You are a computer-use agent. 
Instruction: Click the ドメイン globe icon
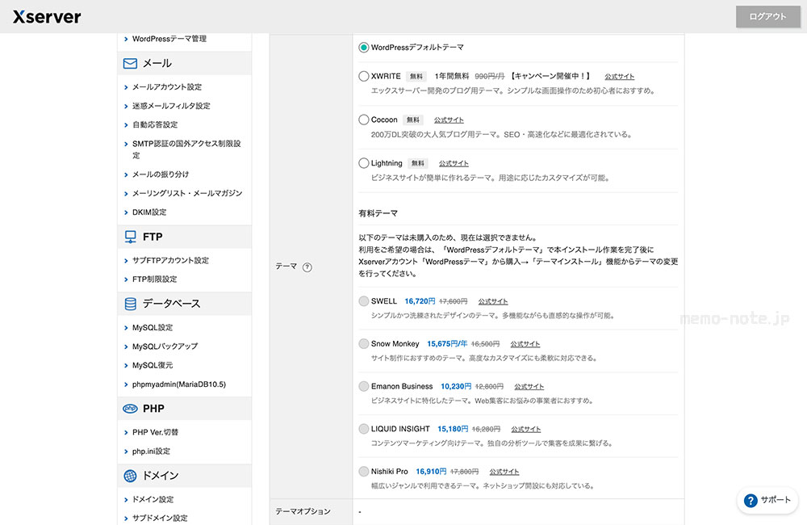pos(130,476)
